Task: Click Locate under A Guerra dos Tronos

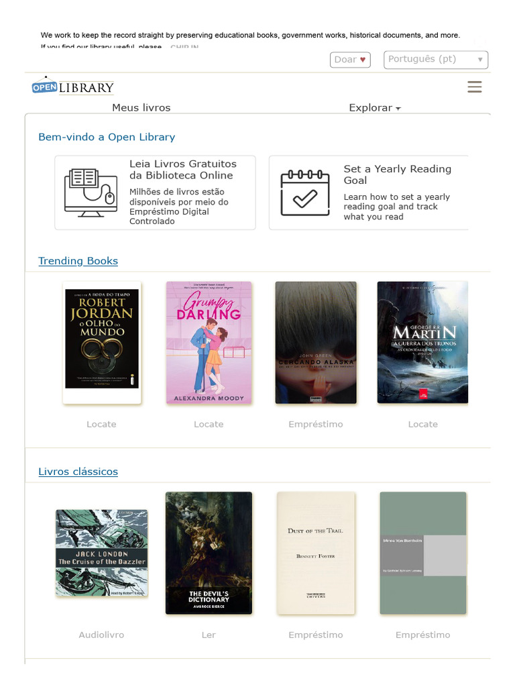Action: pos(423,424)
